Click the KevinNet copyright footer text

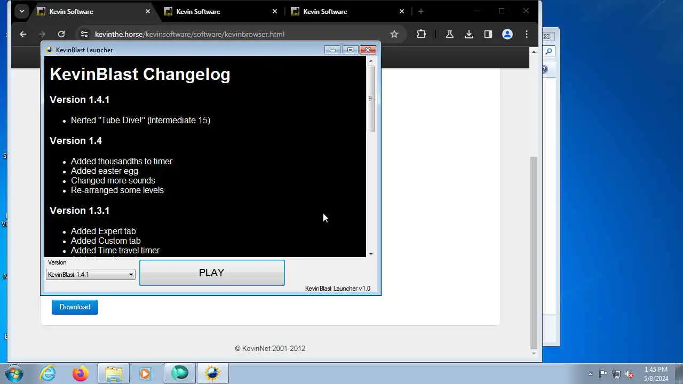click(x=270, y=348)
